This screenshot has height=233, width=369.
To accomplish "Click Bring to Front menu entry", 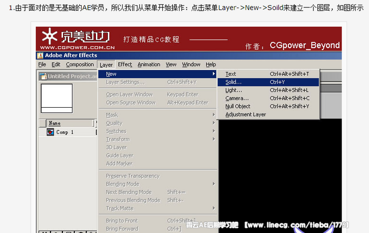I will pos(157,221).
